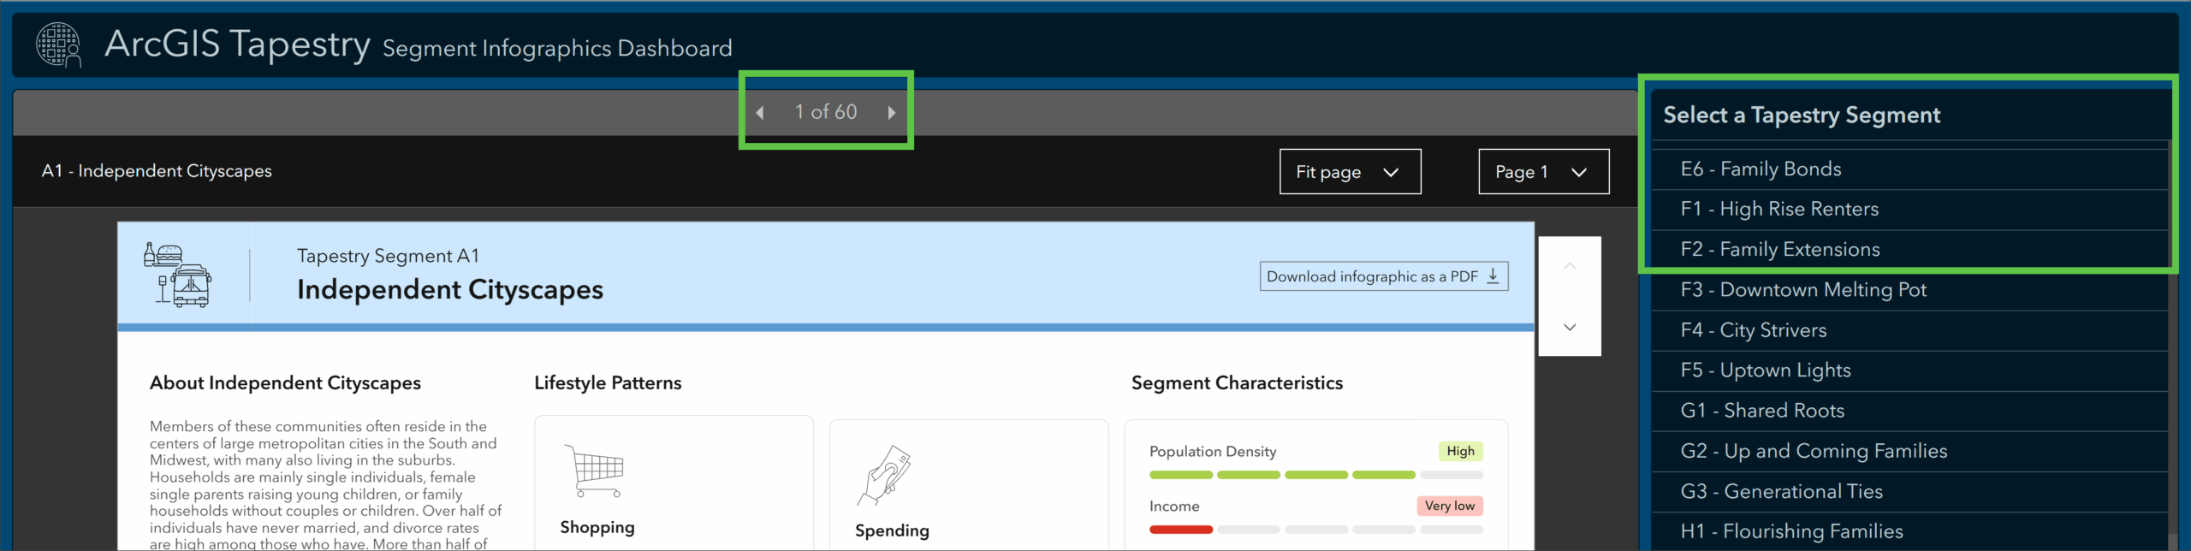
Task: Choose F3 - Downtown Melting Pot segment
Action: (x=1803, y=290)
